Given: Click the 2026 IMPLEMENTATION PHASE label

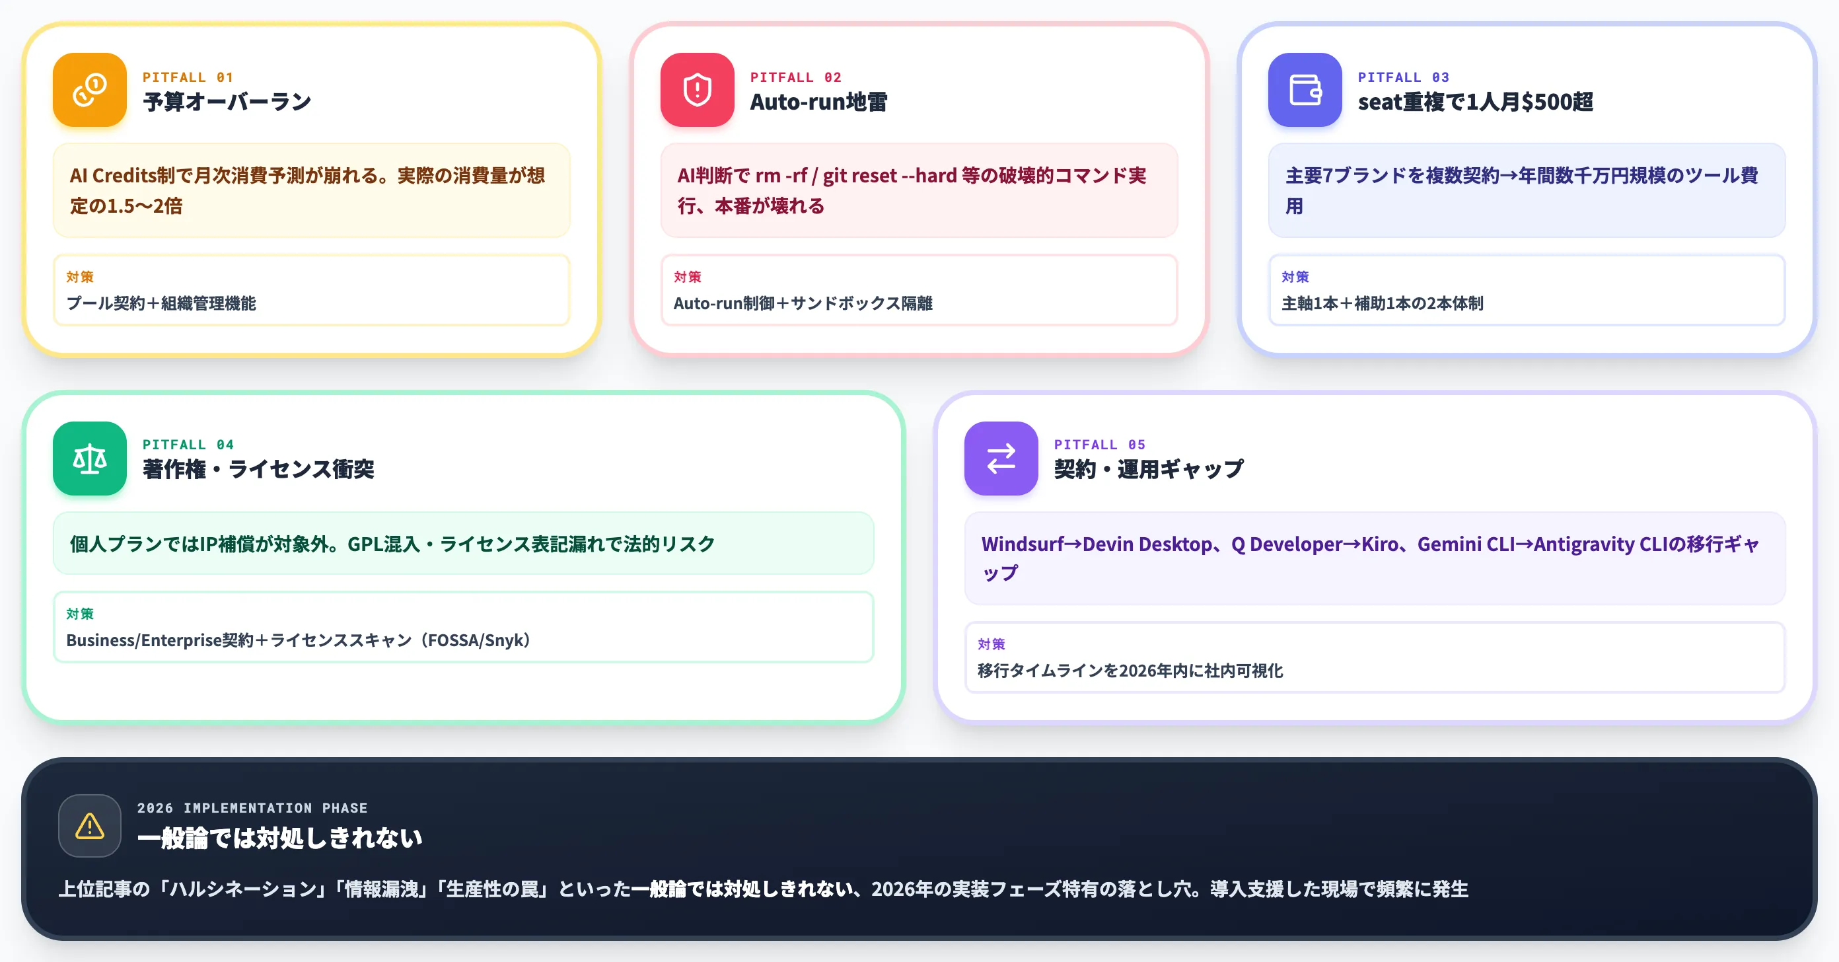Looking at the screenshot, I should [x=253, y=808].
